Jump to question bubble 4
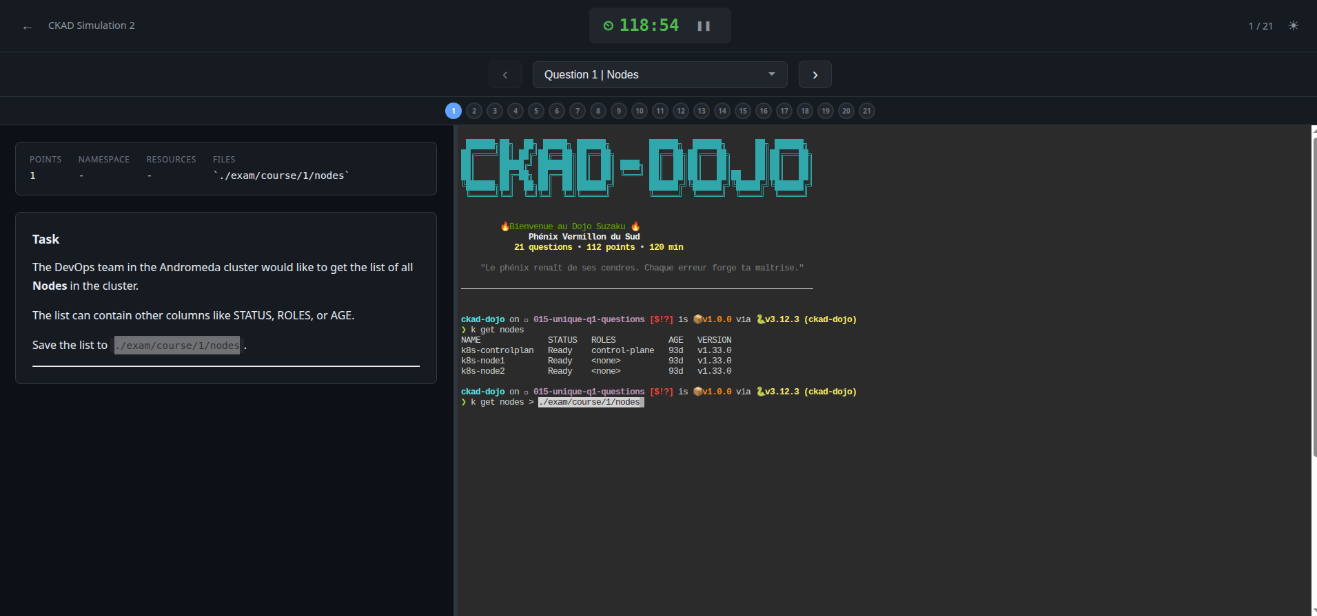Image resolution: width=1317 pixels, height=616 pixels. [515, 111]
